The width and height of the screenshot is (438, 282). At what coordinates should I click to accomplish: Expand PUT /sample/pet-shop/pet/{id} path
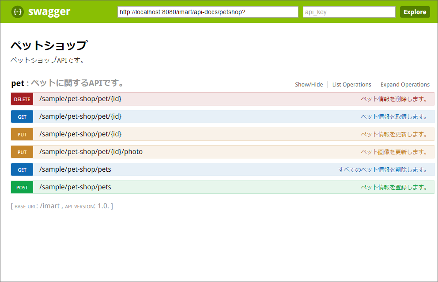[80, 134]
